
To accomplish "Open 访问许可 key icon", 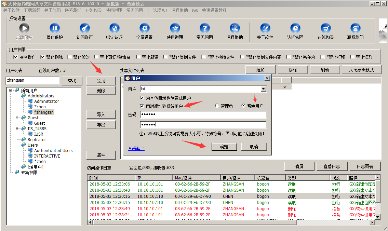I will (84, 28).
